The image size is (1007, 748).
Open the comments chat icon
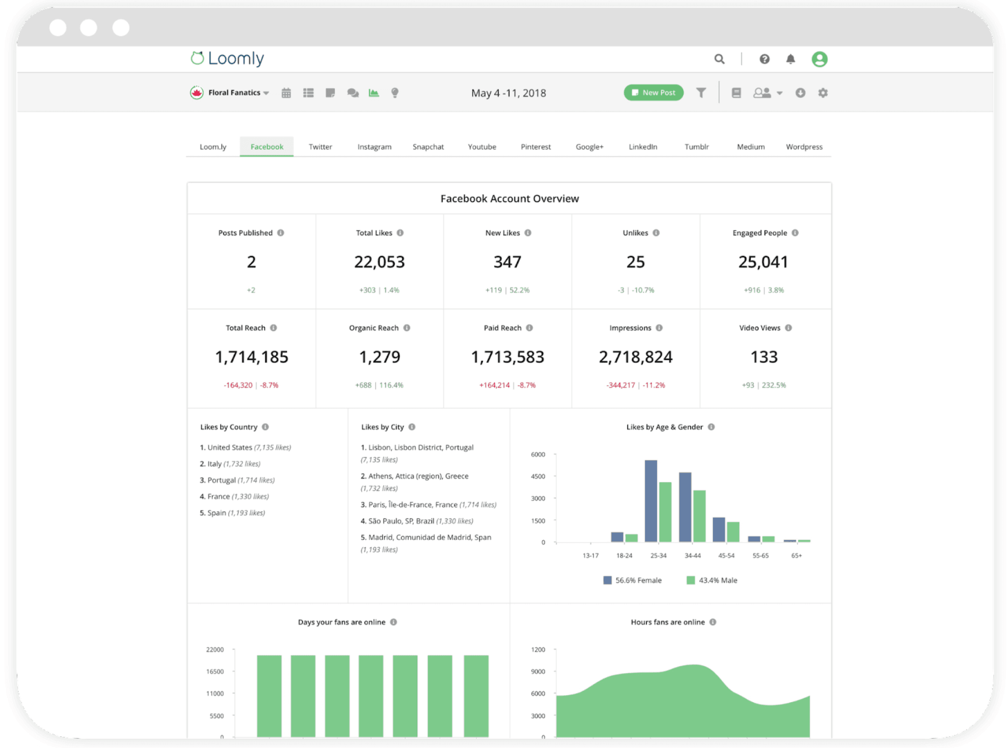click(353, 92)
